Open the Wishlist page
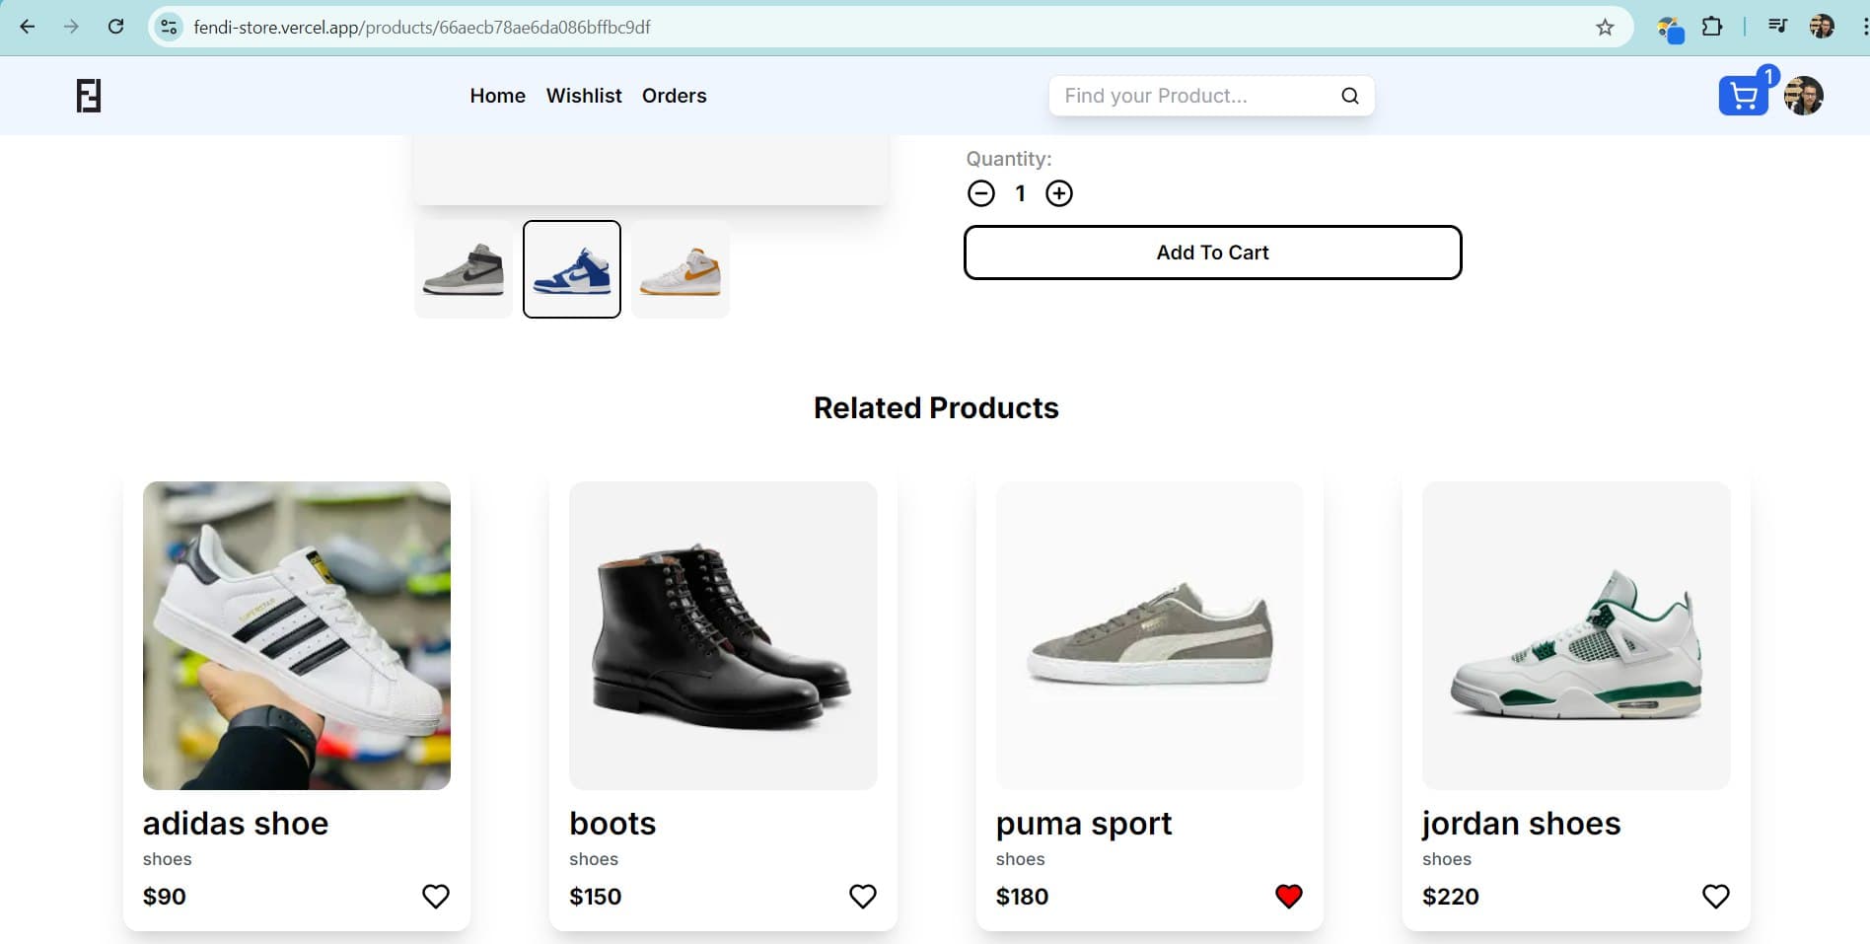1870x944 pixels. coord(584,96)
